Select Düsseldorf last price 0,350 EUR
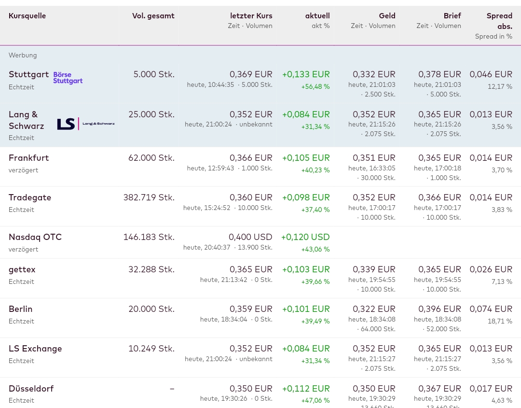The width and height of the screenshot is (521, 408). click(x=251, y=388)
